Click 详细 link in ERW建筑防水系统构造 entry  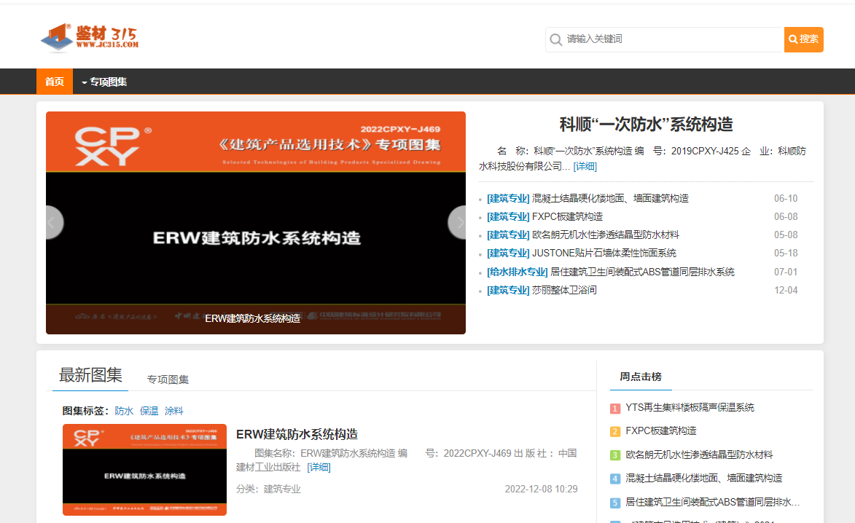[x=319, y=468]
